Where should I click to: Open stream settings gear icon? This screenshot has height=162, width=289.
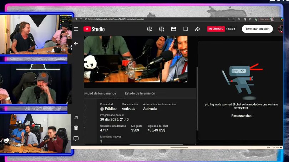76,128
